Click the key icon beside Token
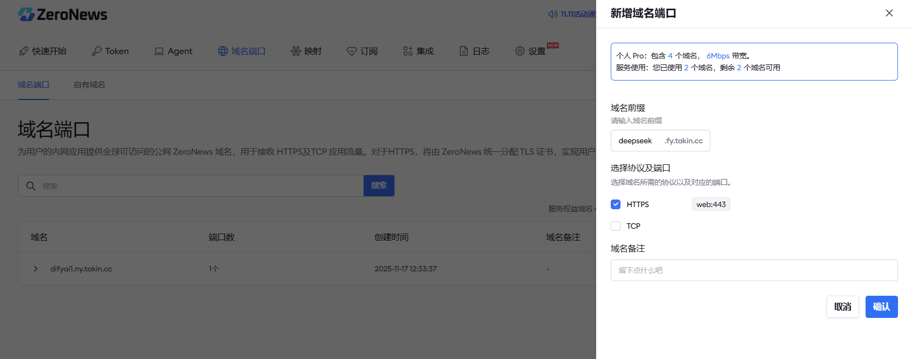Image resolution: width=911 pixels, height=359 pixels. click(97, 51)
